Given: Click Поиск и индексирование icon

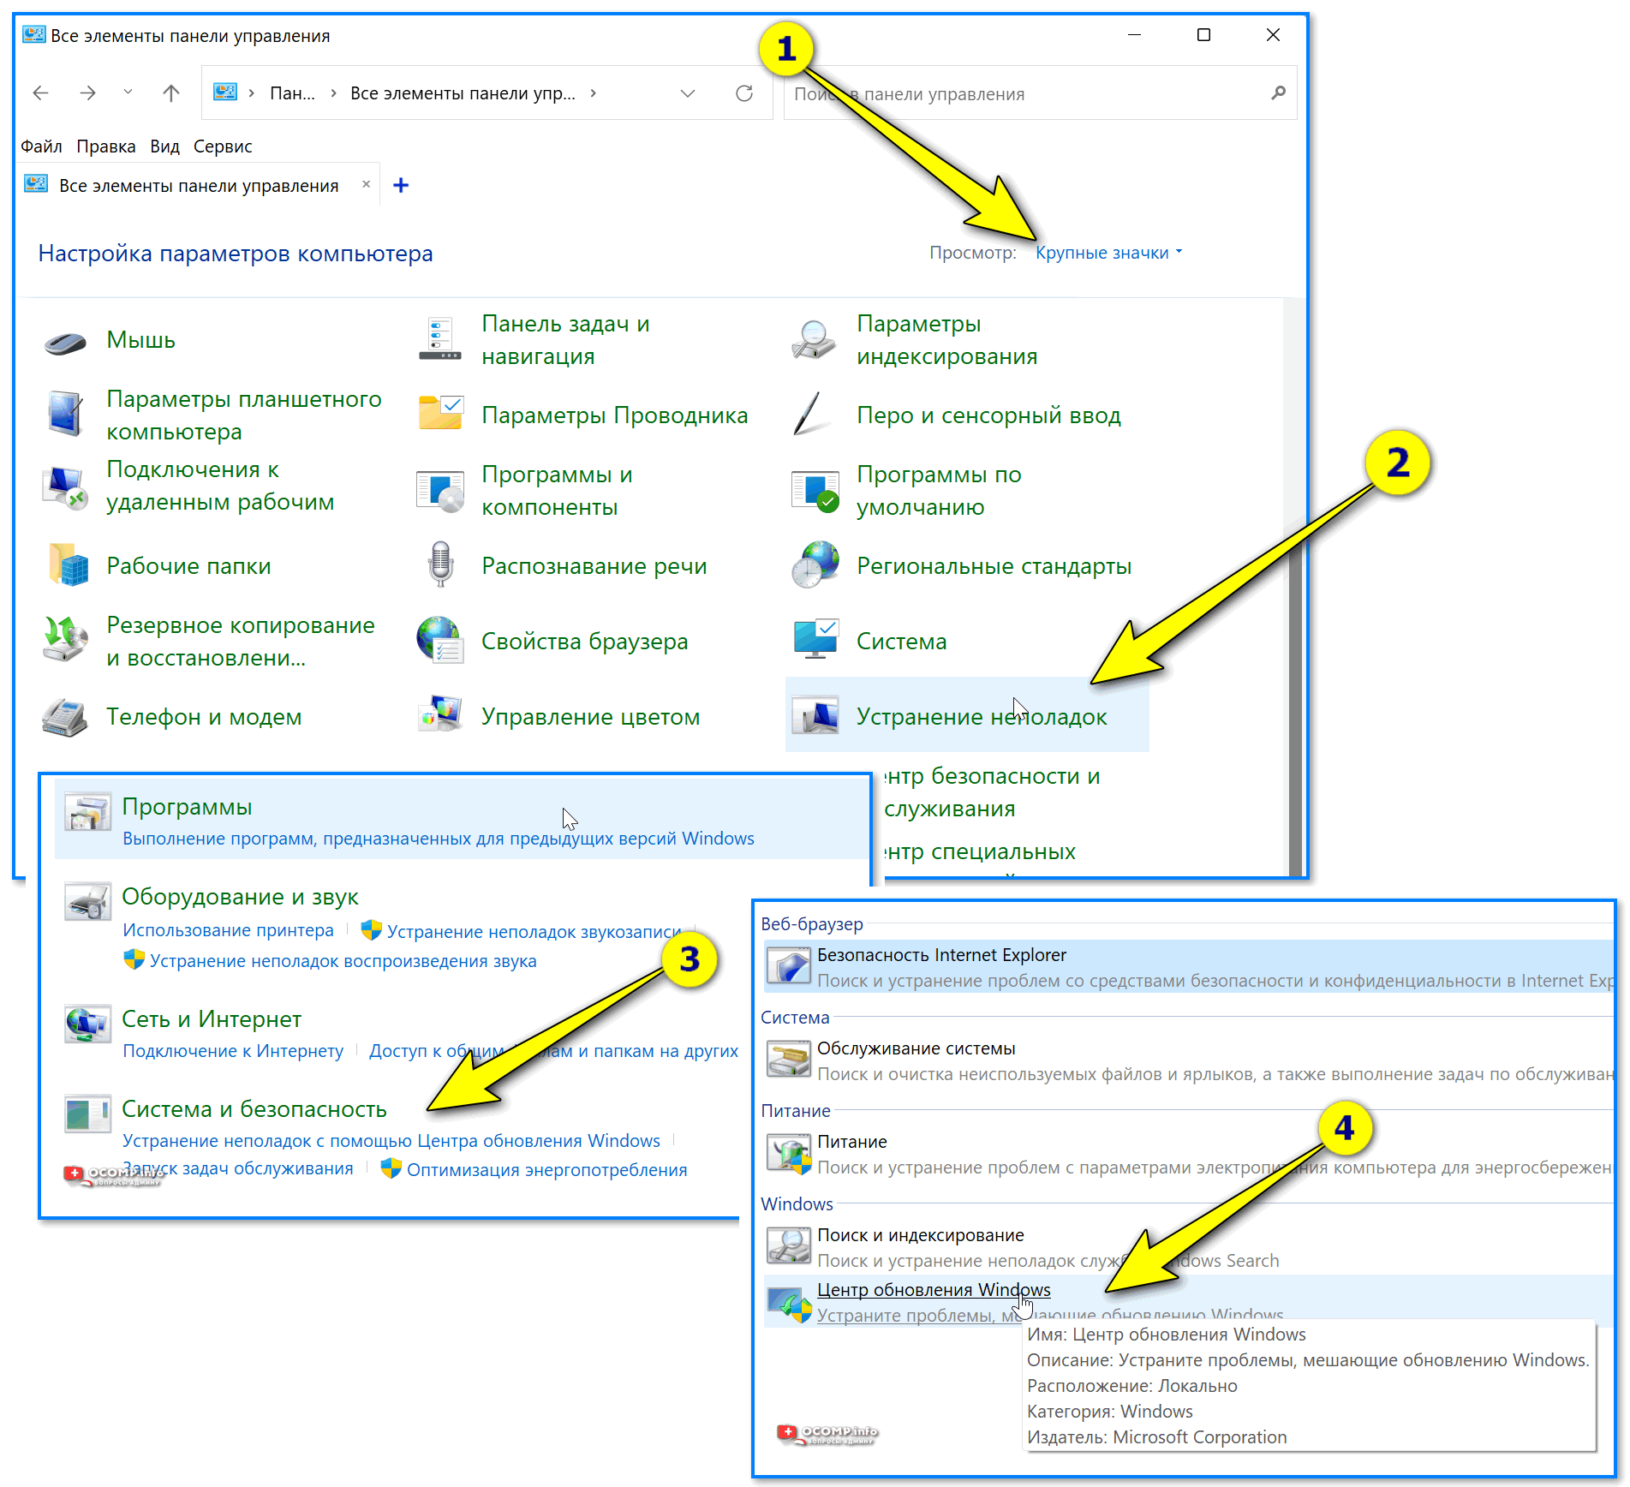Looking at the screenshot, I should [x=788, y=1245].
